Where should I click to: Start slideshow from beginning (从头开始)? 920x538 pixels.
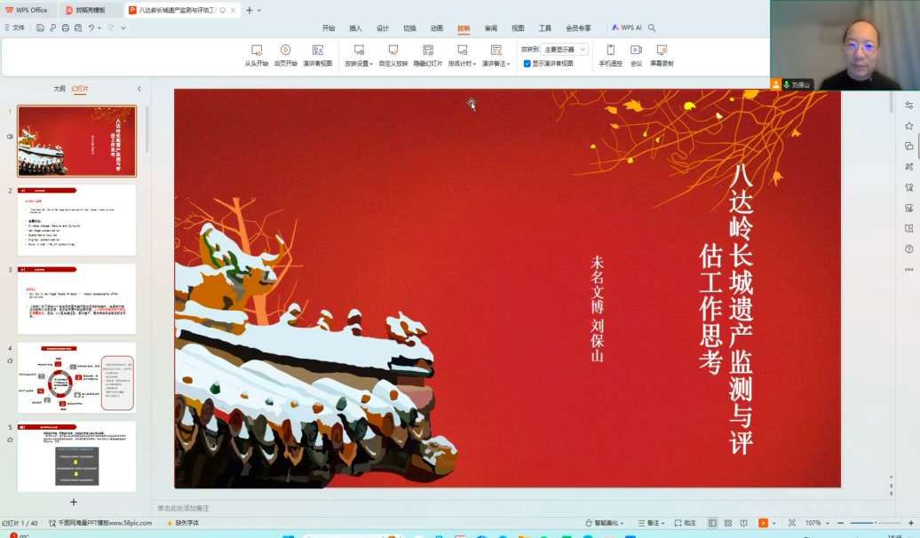point(256,55)
